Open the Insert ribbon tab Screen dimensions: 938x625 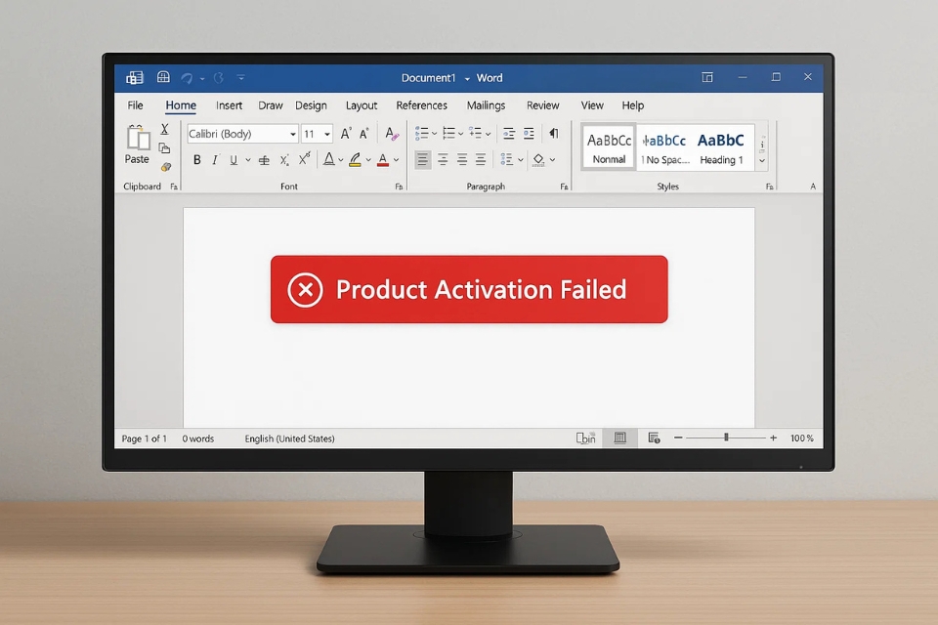pos(229,105)
